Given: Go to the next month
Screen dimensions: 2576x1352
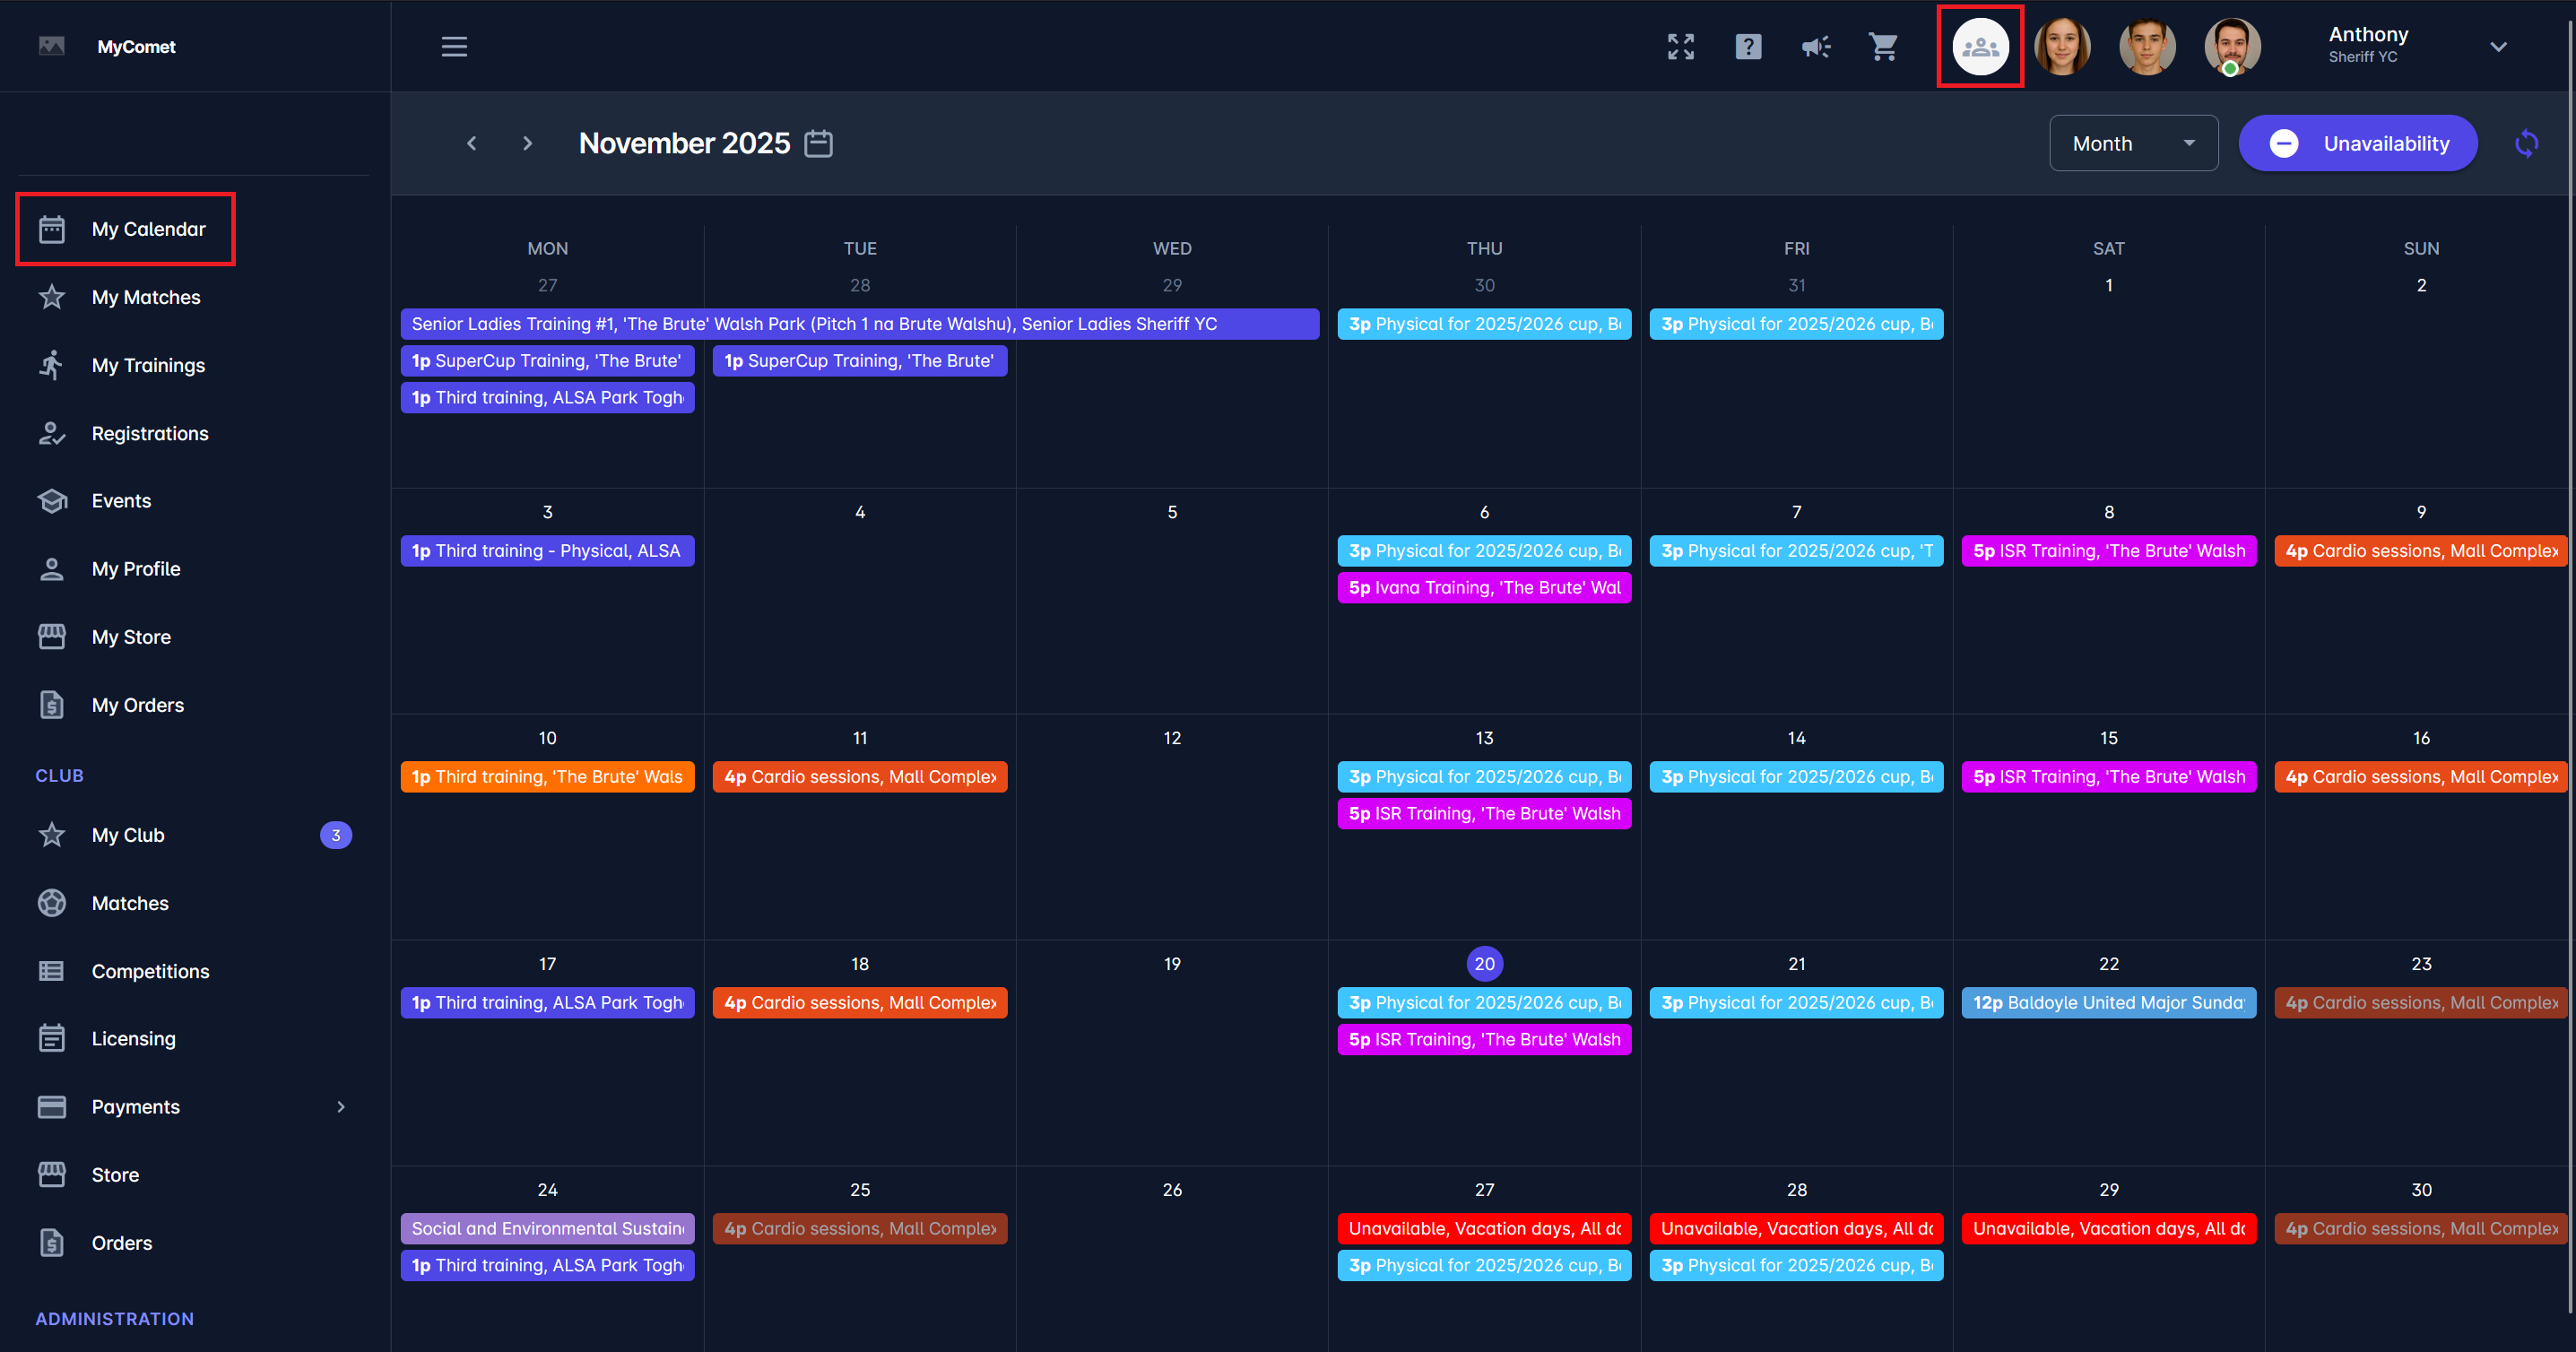Looking at the screenshot, I should point(527,143).
